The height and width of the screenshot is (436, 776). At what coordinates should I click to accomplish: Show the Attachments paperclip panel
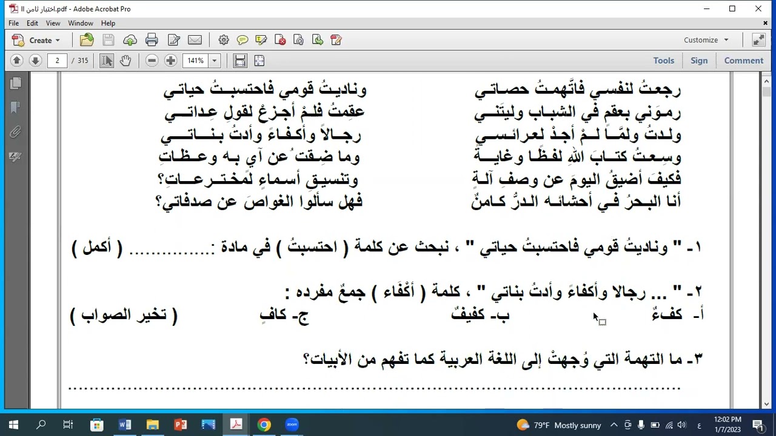(x=16, y=132)
